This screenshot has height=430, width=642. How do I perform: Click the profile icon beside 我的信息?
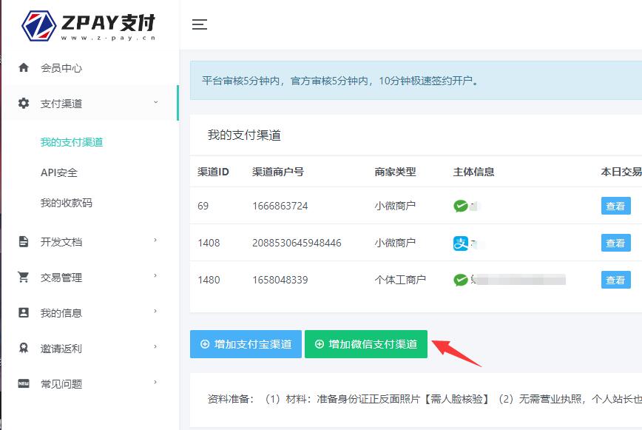[24, 312]
